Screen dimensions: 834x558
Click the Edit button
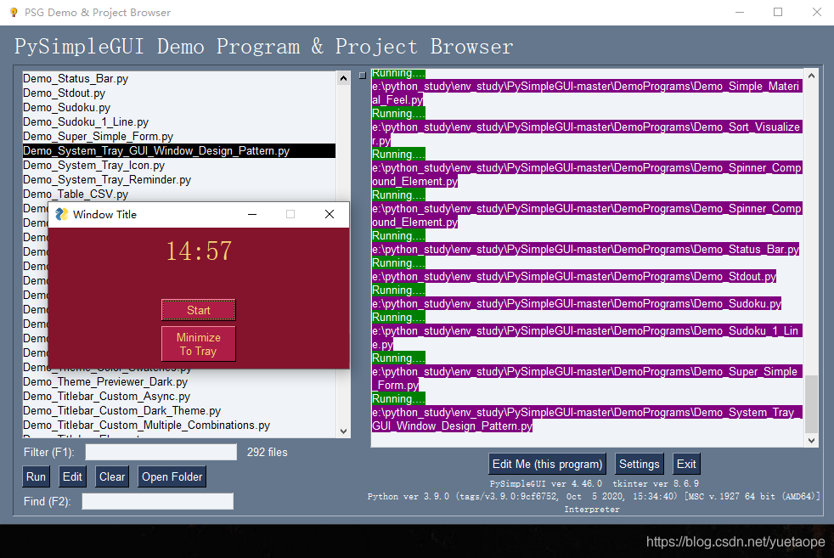72,476
